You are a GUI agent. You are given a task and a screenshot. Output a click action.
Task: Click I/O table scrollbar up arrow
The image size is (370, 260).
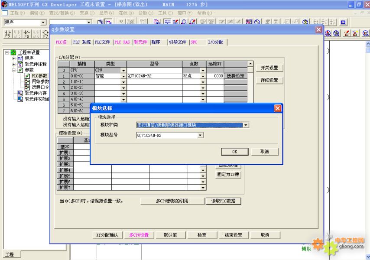(x=250, y=63)
